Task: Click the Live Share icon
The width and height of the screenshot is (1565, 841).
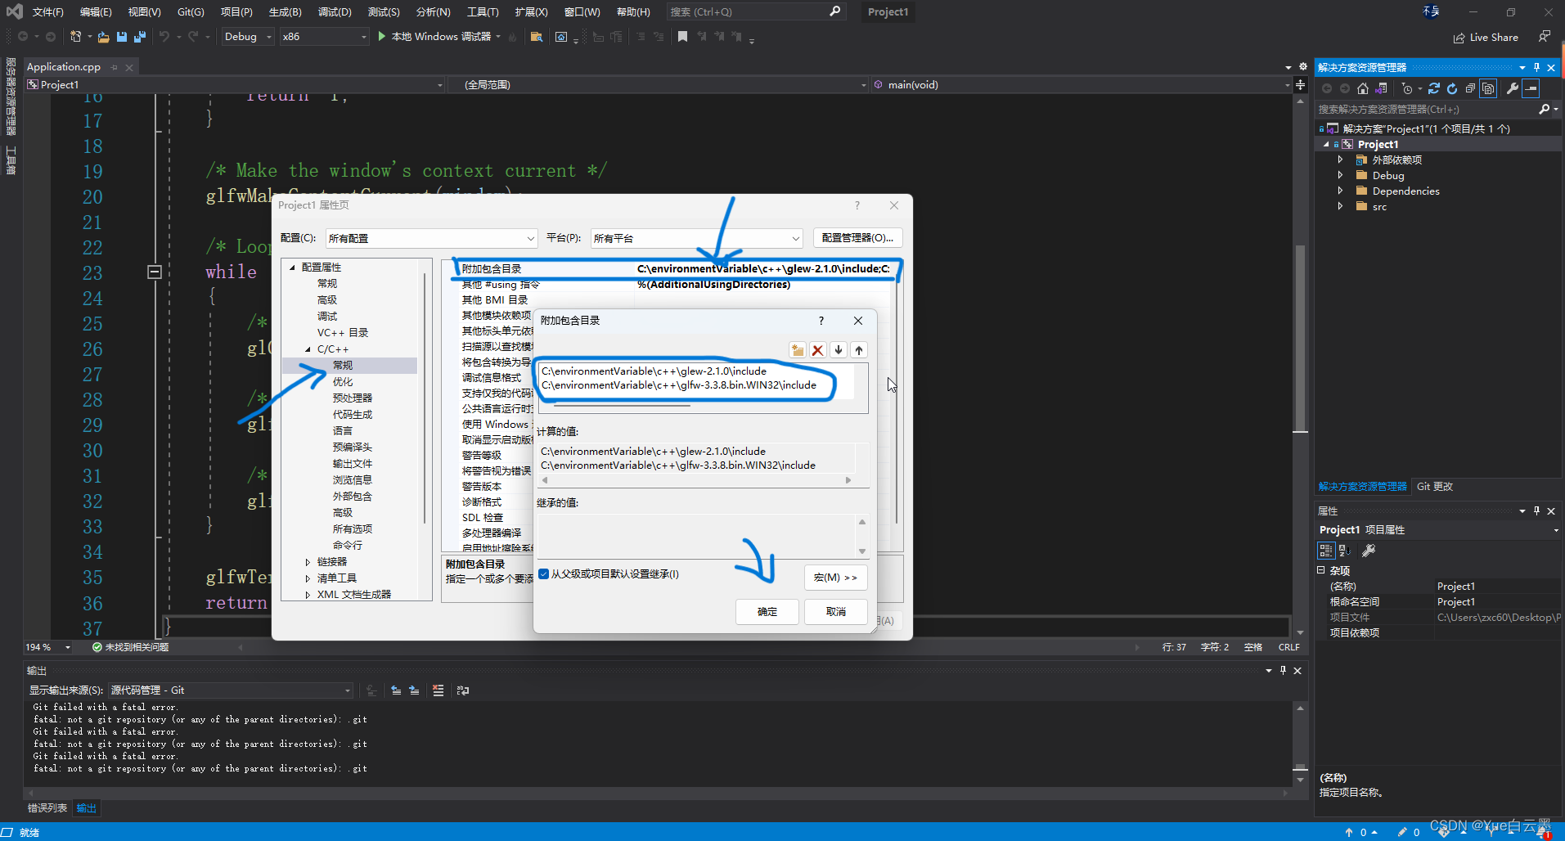Action: 1459,38
